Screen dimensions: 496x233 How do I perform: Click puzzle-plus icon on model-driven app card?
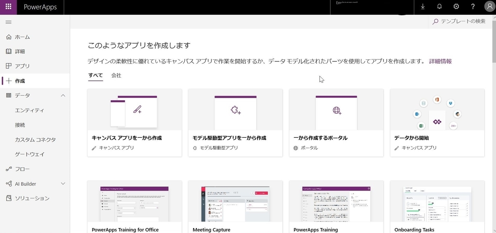tap(236, 110)
